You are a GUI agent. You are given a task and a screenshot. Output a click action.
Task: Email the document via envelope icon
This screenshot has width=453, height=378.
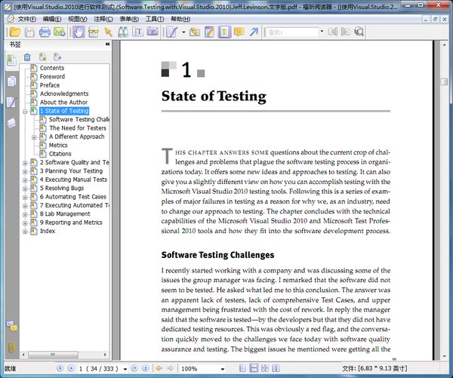pos(60,32)
